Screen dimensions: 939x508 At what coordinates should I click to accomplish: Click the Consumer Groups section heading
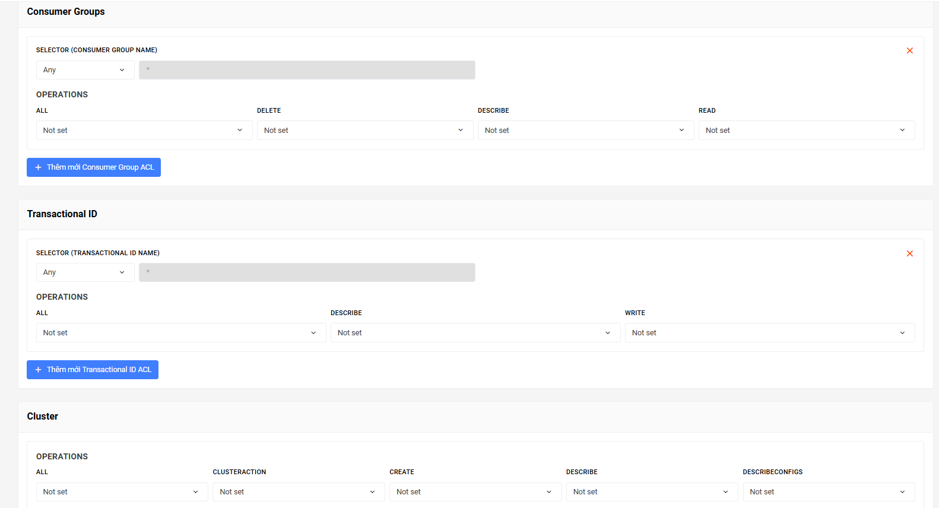pos(66,12)
